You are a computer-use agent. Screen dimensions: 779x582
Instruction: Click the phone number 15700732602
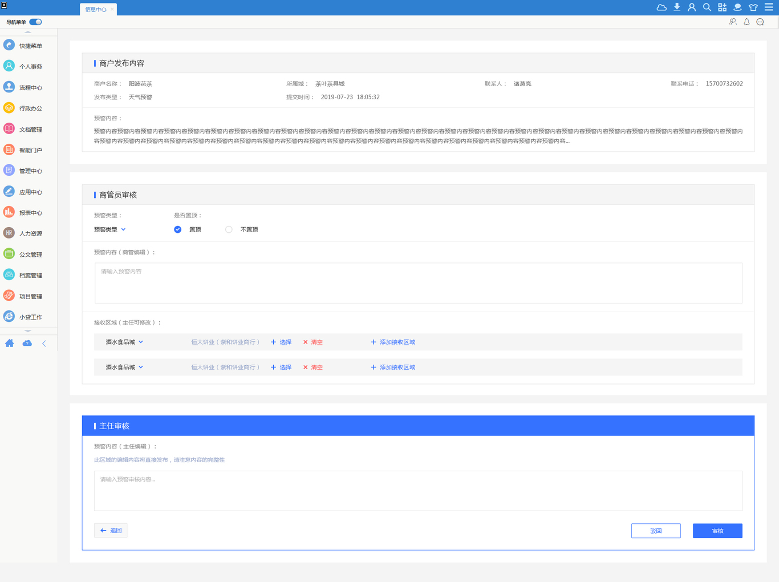(x=724, y=83)
